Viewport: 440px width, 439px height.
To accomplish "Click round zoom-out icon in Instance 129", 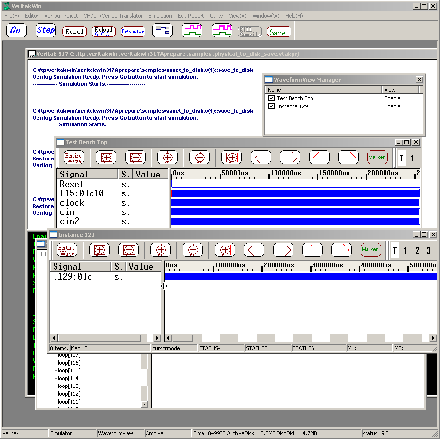I will tap(193, 250).
